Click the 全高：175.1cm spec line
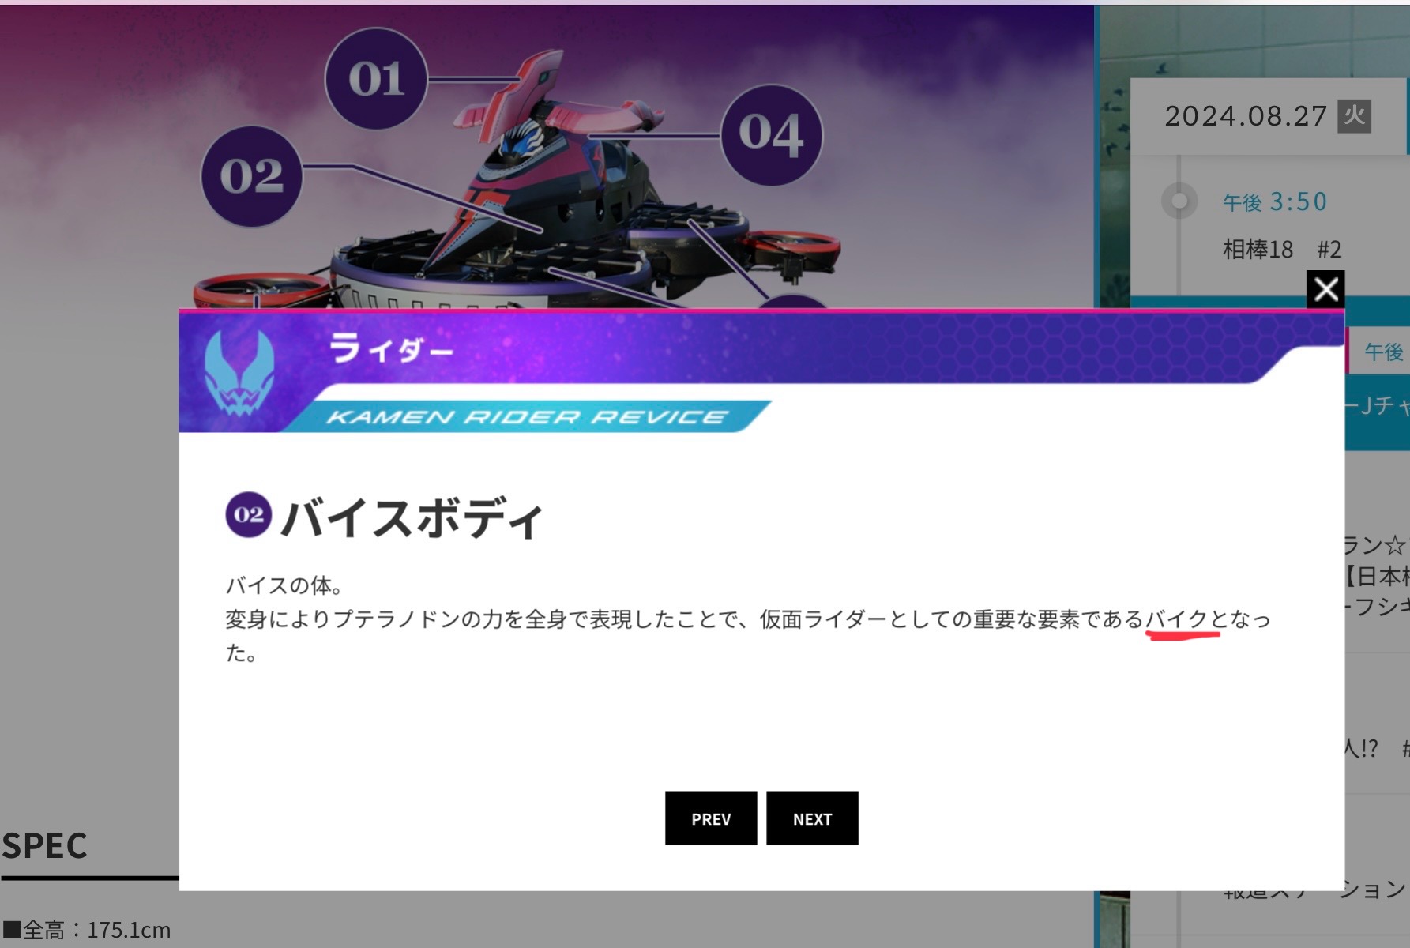 (x=87, y=930)
